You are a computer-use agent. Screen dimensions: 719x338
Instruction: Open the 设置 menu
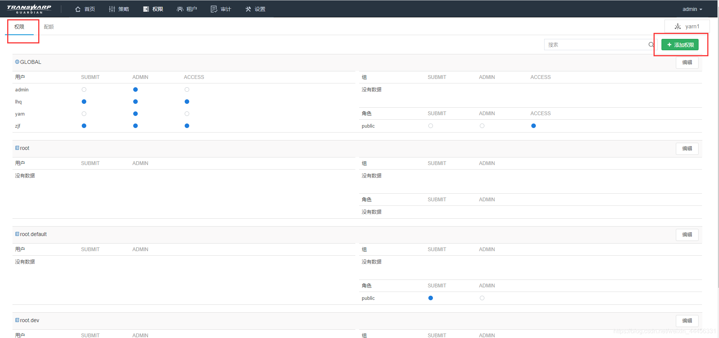pyautogui.click(x=255, y=9)
